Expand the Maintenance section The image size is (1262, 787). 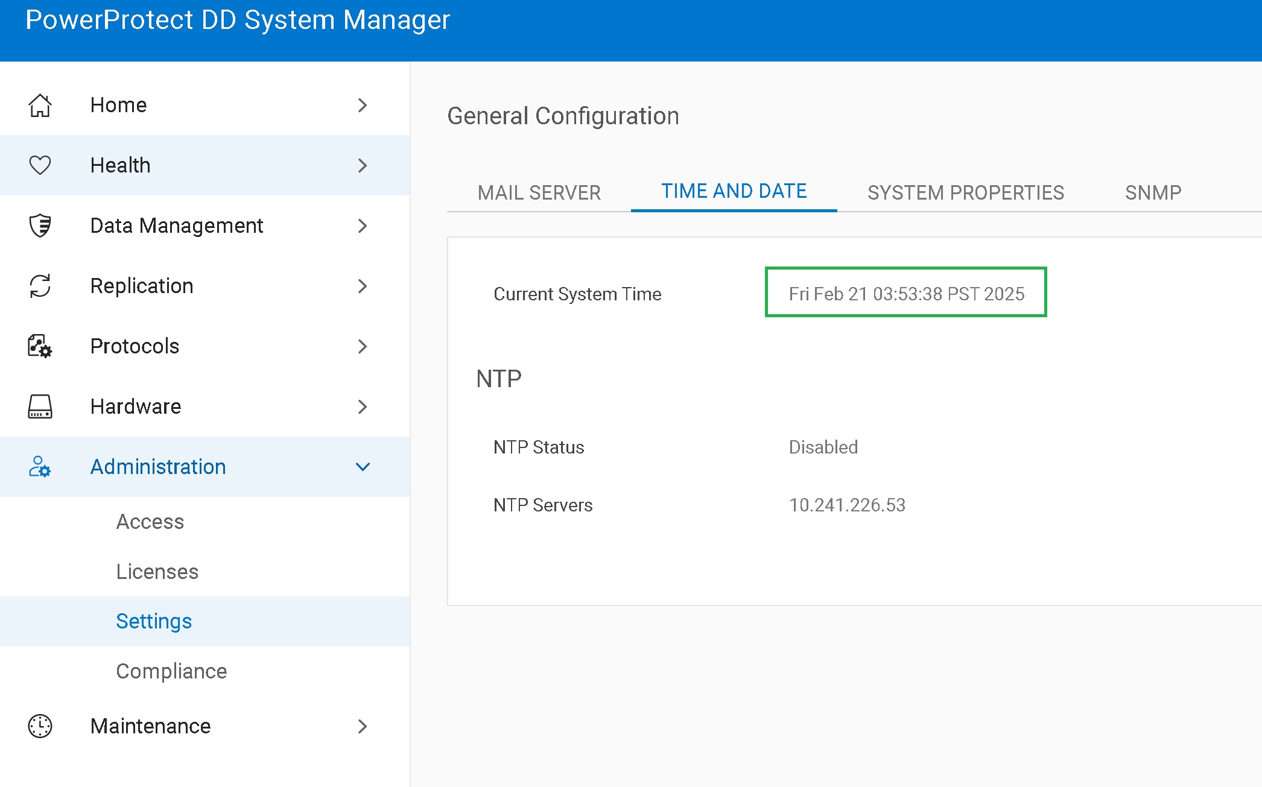[x=363, y=726]
